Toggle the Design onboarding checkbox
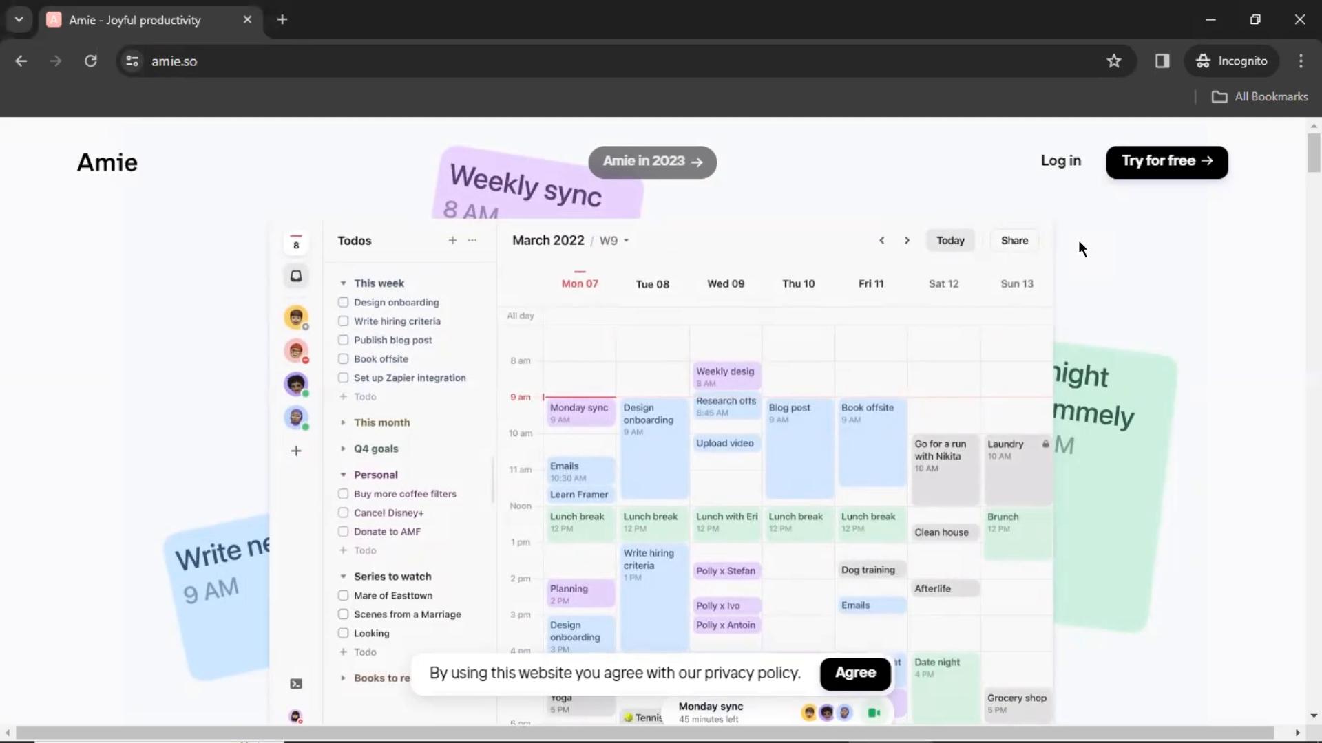The height and width of the screenshot is (743, 1322). 342,302
